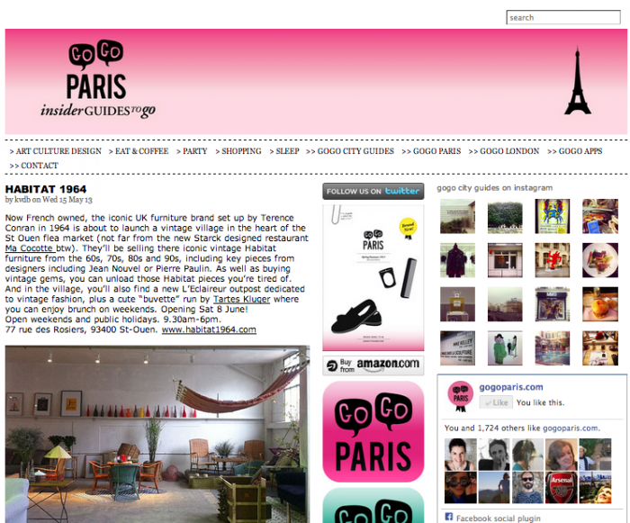This screenshot has height=523, width=630.
Task: Open the teal GoGo app icon
Action: click(373, 505)
